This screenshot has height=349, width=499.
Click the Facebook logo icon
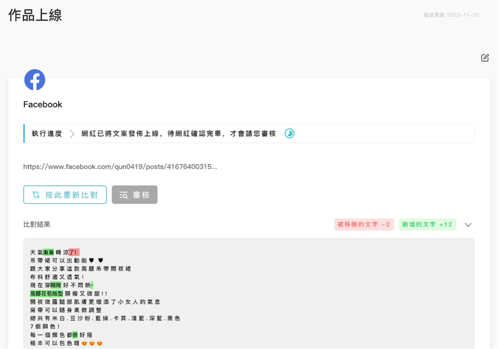click(x=34, y=80)
